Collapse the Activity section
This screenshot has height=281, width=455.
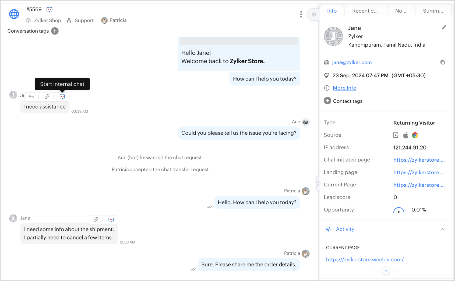[442, 229]
